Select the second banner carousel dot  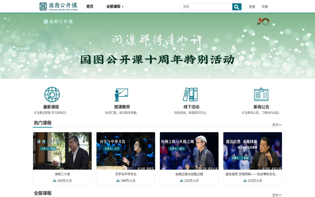coord(161,69)
